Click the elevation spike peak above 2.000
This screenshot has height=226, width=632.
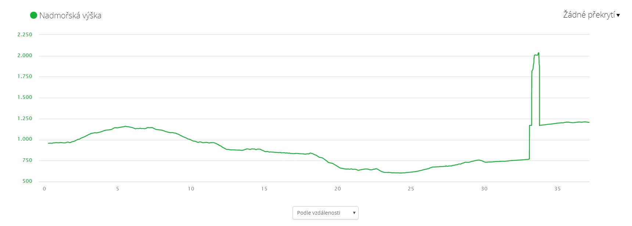[538, 53]
